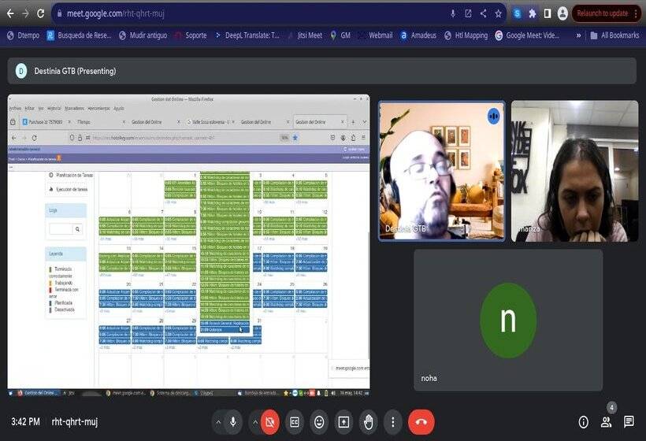Toggle closed captions on
Image resolution: width=646 pixels, height=441 pixels.
tap(295, 422)
